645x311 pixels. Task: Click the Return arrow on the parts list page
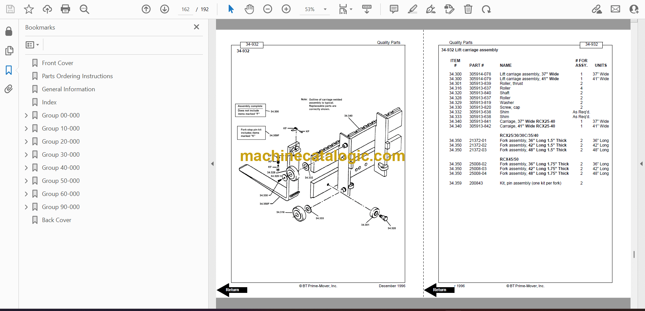pyautogui.click(x=439, y=290)
